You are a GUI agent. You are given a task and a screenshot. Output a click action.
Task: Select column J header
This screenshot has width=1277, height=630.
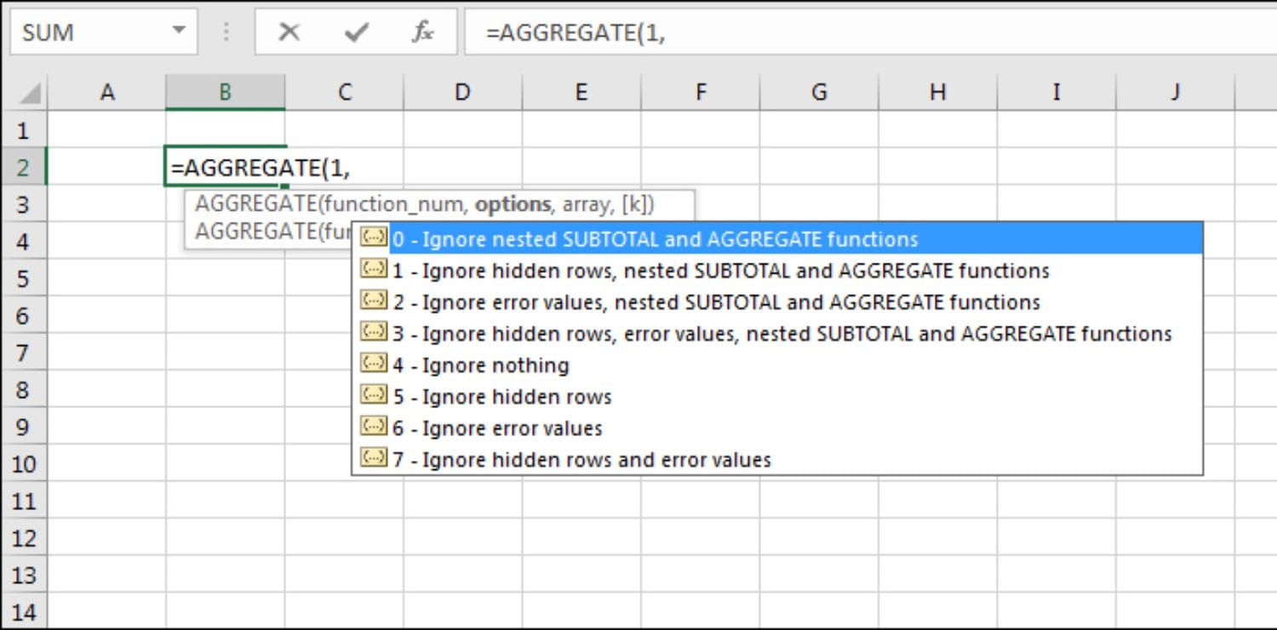[x=1175, y=92]
